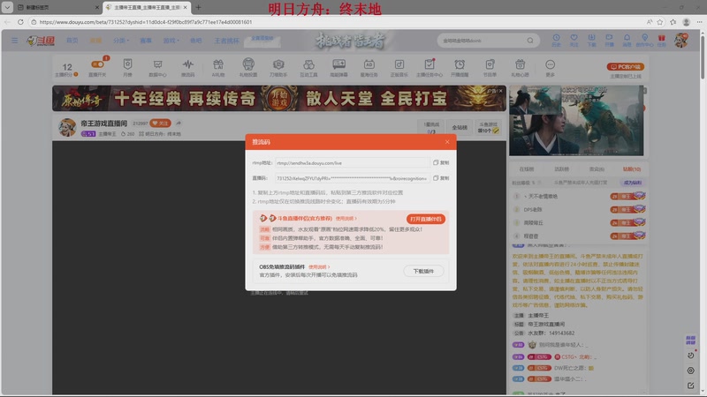Switch to 钻粉(10) tab
707x397 pixels.
pos(632,169)
